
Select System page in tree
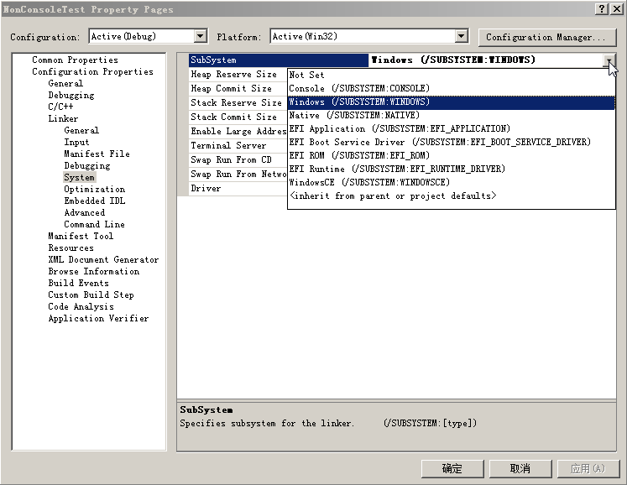(x=79, y=178)
